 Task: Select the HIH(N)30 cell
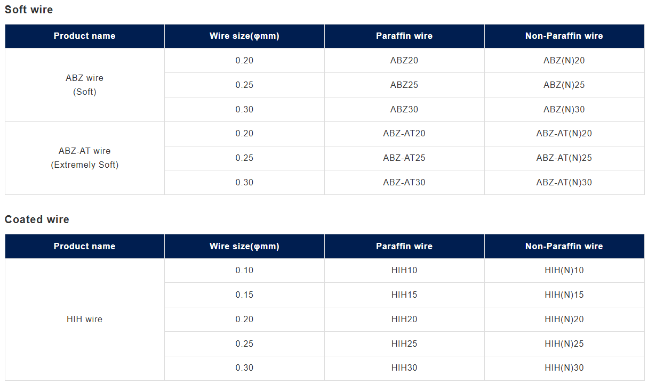coord(564,368)
